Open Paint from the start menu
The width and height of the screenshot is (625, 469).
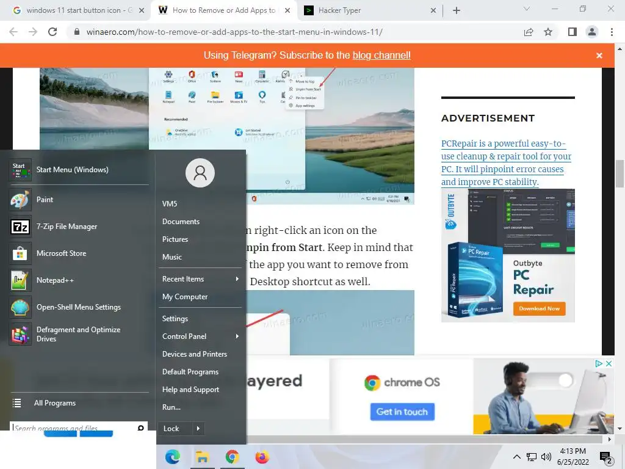coord(79,200)
